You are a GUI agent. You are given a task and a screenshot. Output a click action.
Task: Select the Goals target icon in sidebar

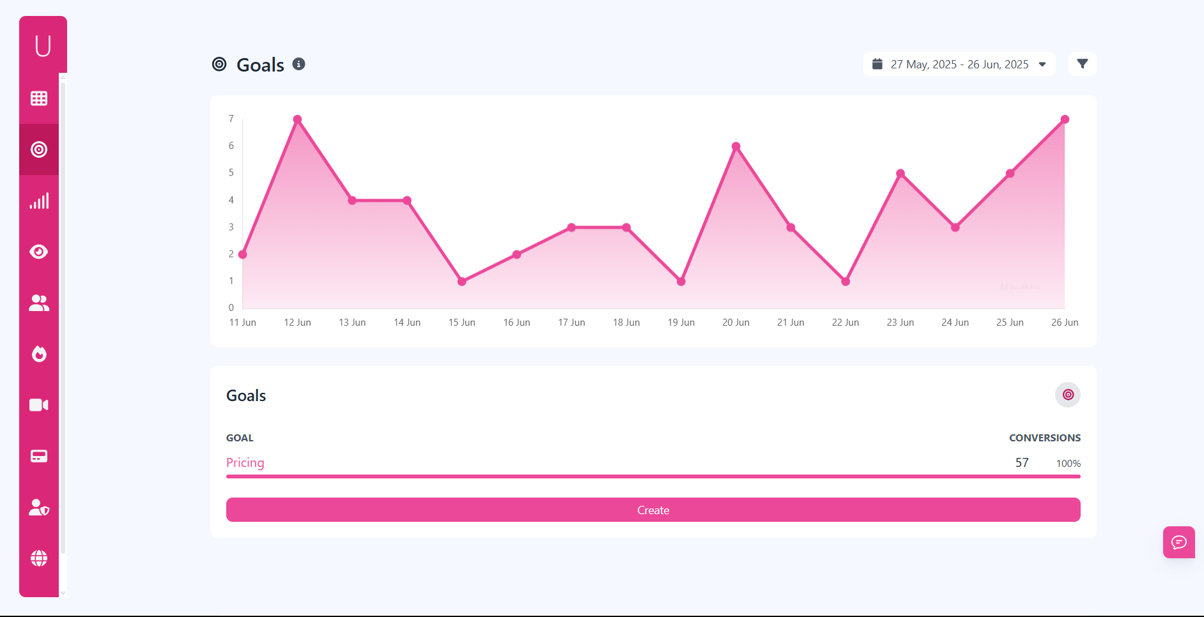[39, 149]
